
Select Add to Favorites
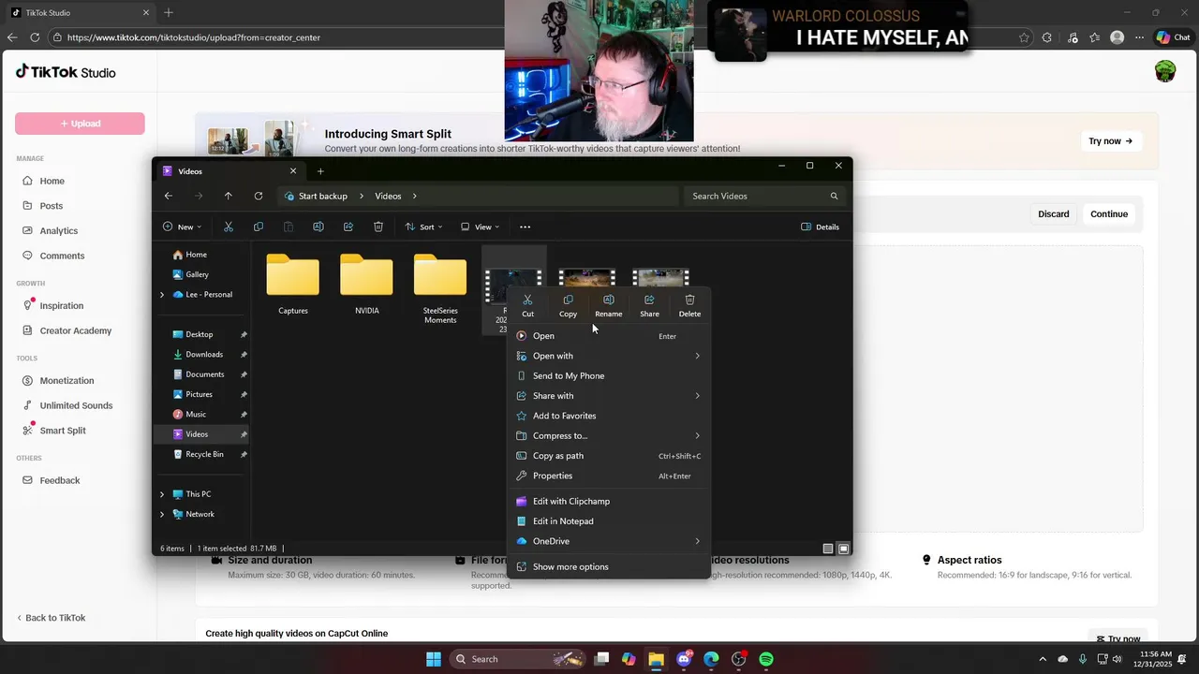[x=609, y=416]
